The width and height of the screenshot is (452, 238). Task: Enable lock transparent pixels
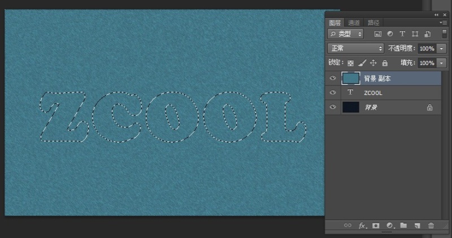[x=350, y=63]
